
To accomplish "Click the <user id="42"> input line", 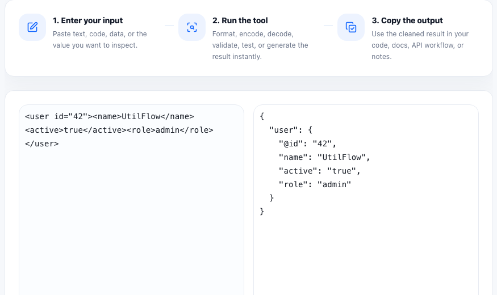I will tap(110, 116).
